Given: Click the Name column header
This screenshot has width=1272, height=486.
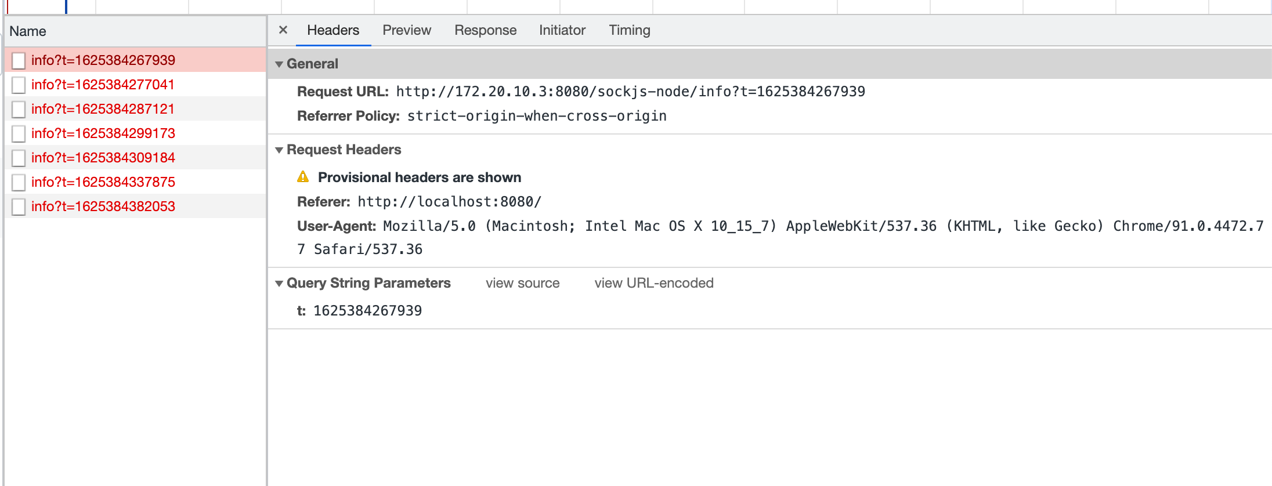Looking at the screenshot, I should tap(28, 31).
